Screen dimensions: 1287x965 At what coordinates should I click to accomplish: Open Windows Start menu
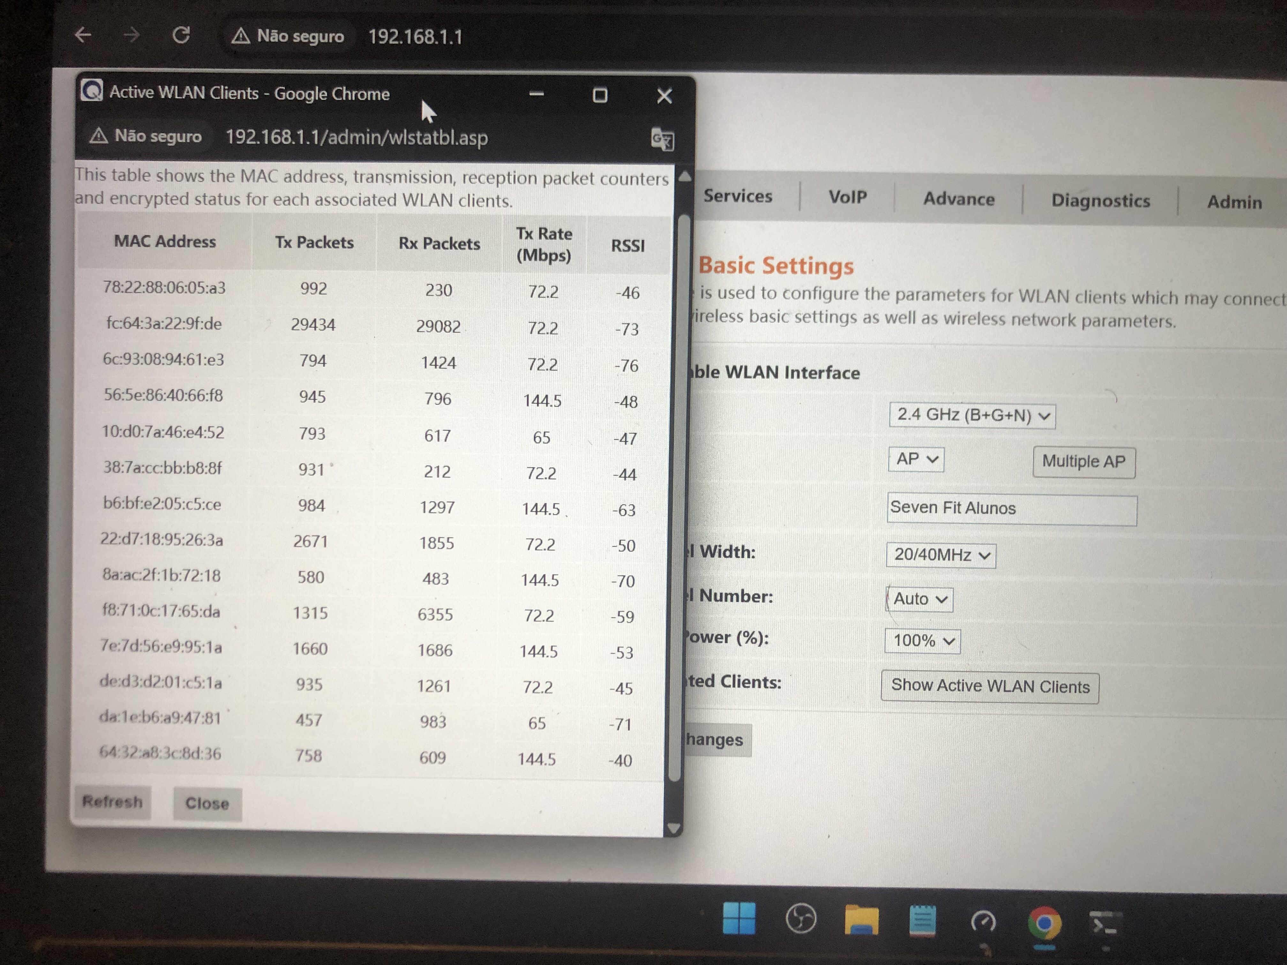pyautogui.click(x=738, y=918)
